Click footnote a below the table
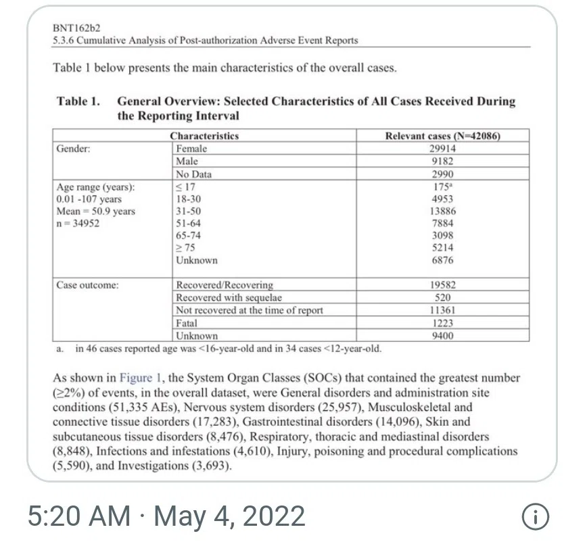Image resolution: width=587 pixels, height=542 pixels. click(x=219, y=349)
